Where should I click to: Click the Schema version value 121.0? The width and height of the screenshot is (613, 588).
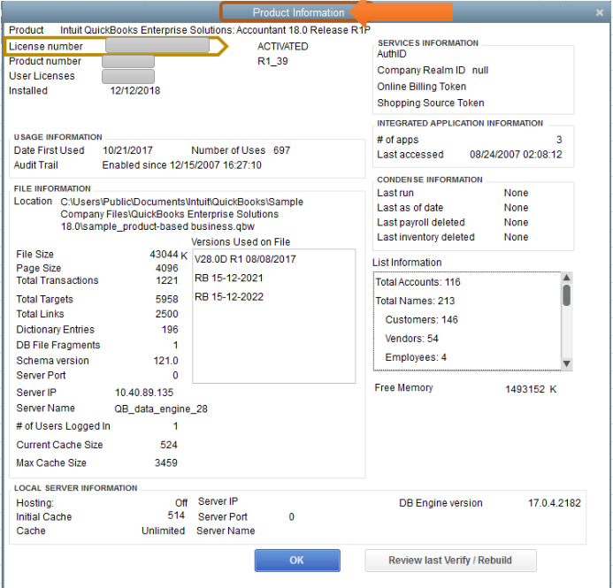click(165, 360)
